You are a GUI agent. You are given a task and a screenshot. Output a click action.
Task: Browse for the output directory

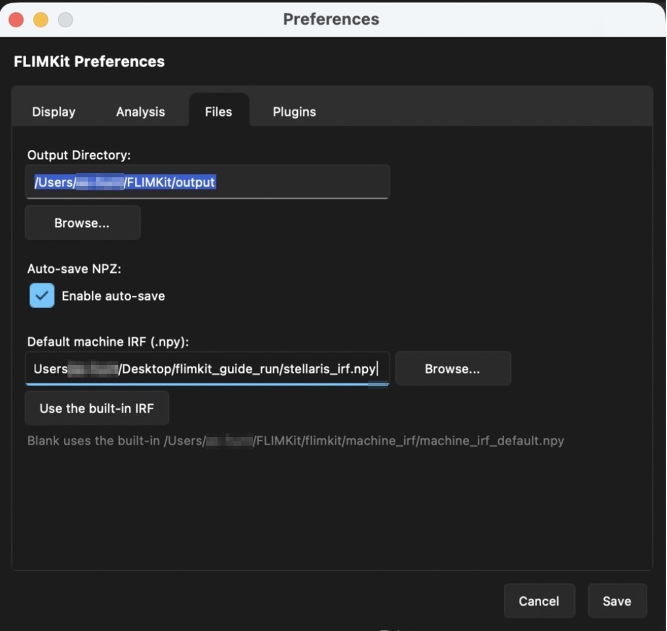pyautogui.click(x=82, y=223)
